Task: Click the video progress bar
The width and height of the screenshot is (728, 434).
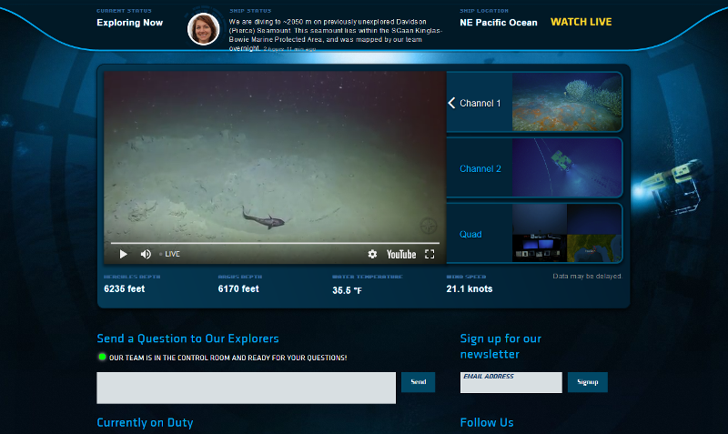Action: [x=273, y=244]
